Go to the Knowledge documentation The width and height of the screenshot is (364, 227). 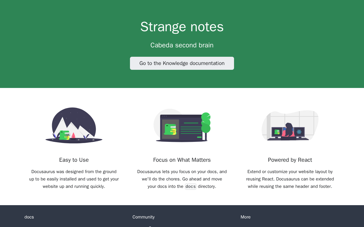(182, 63)
